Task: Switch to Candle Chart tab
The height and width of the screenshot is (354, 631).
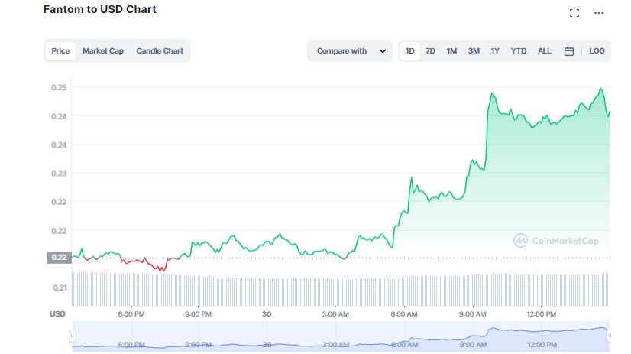Action: click(x=160, y=51)
